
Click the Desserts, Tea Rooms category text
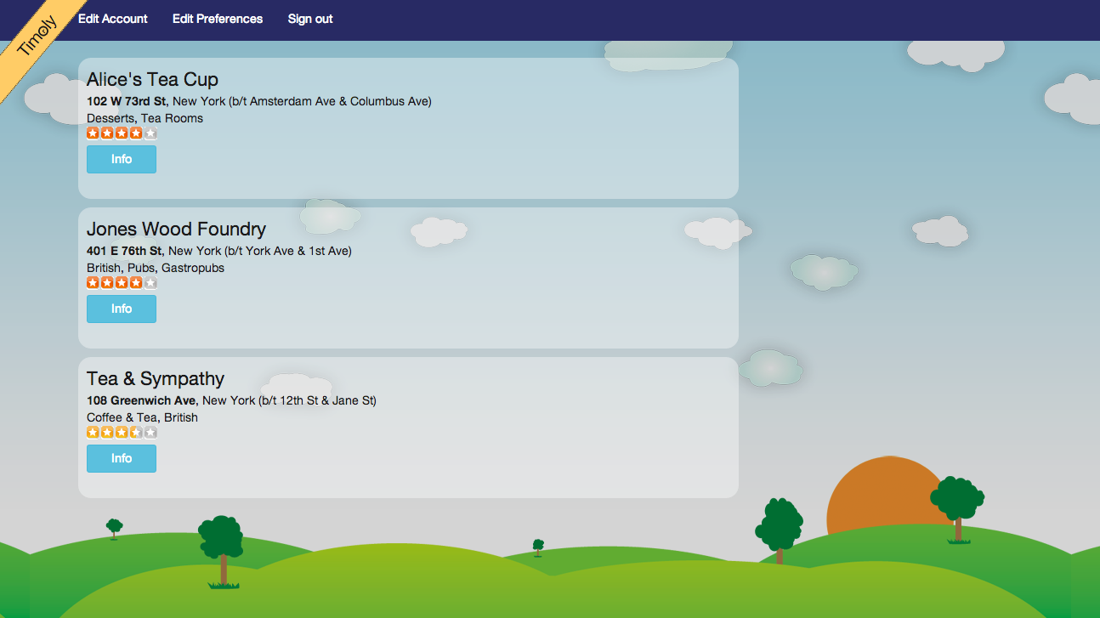tap(145, 118)
